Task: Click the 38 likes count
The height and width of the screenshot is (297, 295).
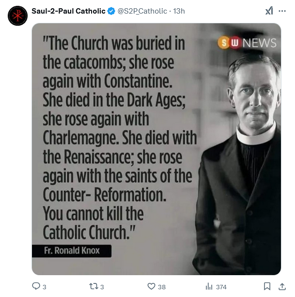Action: tap(162, 287)
